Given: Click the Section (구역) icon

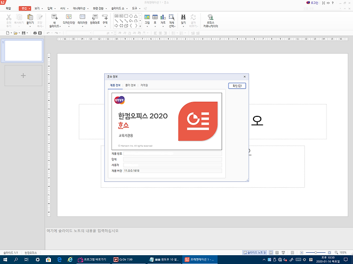Looking at the screenshot, I should (x=105, y=17).
